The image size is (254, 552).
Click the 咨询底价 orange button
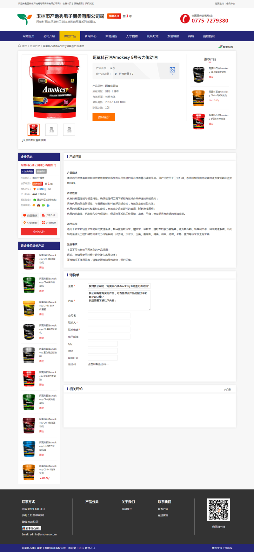click(104, 117)
